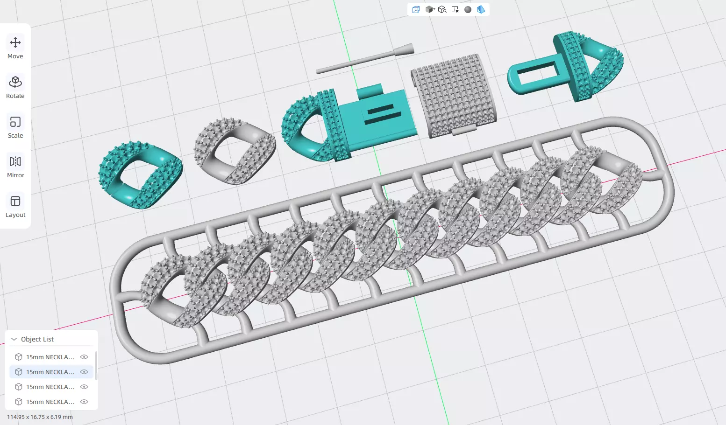Screen dimensions: 726x425
Task: Click cube icon of first object row
Action: tap(19, 357)
